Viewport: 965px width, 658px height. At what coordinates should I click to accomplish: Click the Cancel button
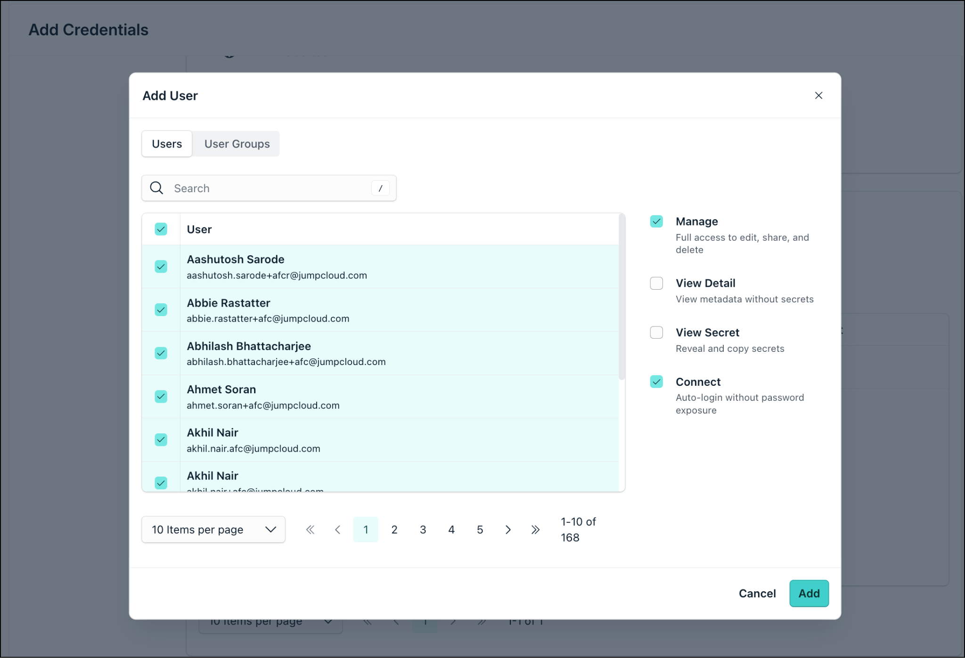(x=757, y=593)
